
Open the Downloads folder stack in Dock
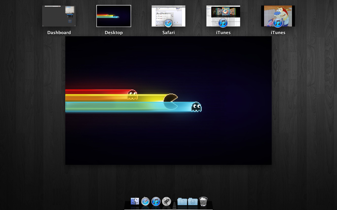click(x=193, y=202)
